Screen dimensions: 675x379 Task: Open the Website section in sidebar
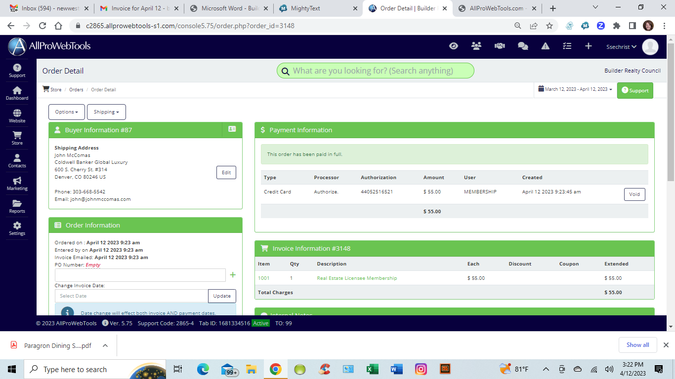pos(17,116)
